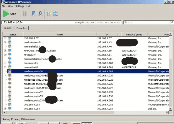174x124 pixels.
Task: Sort by the NetBIOS group column header
Action: click(134, 34)
